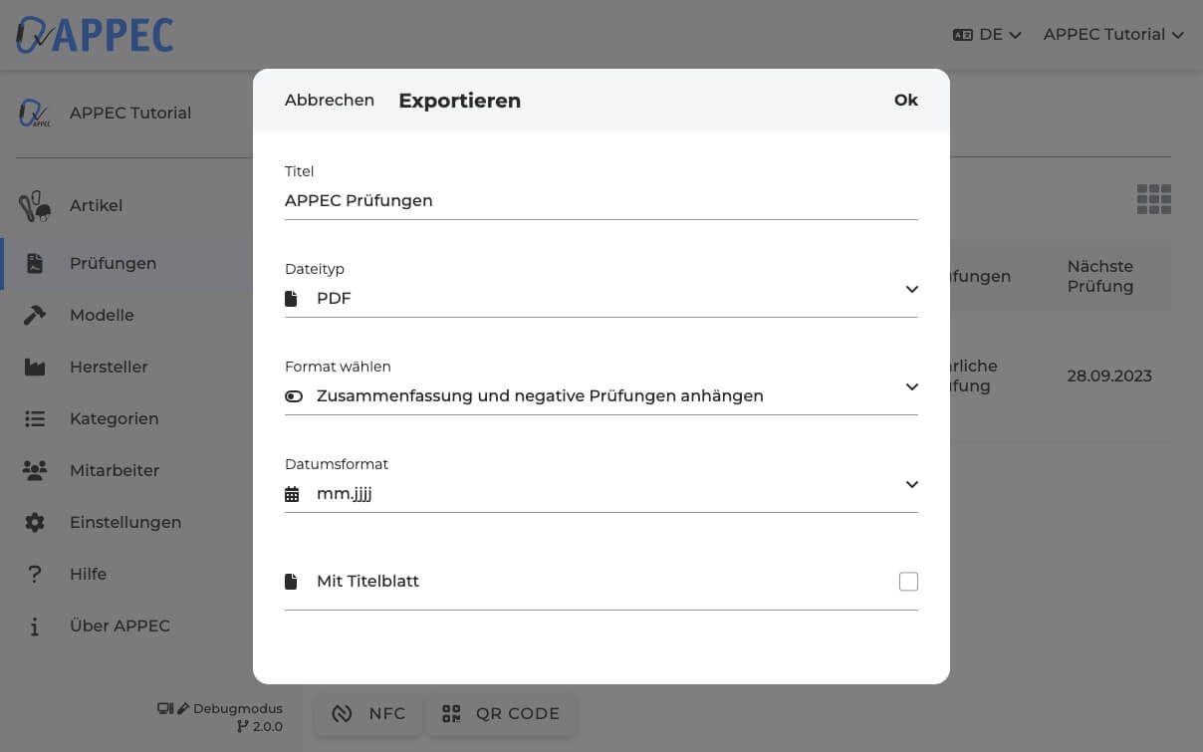Open the APPEC Tutorial account menu
Viewport: 1203px width, 752px height.
(x=1112, y=35)
